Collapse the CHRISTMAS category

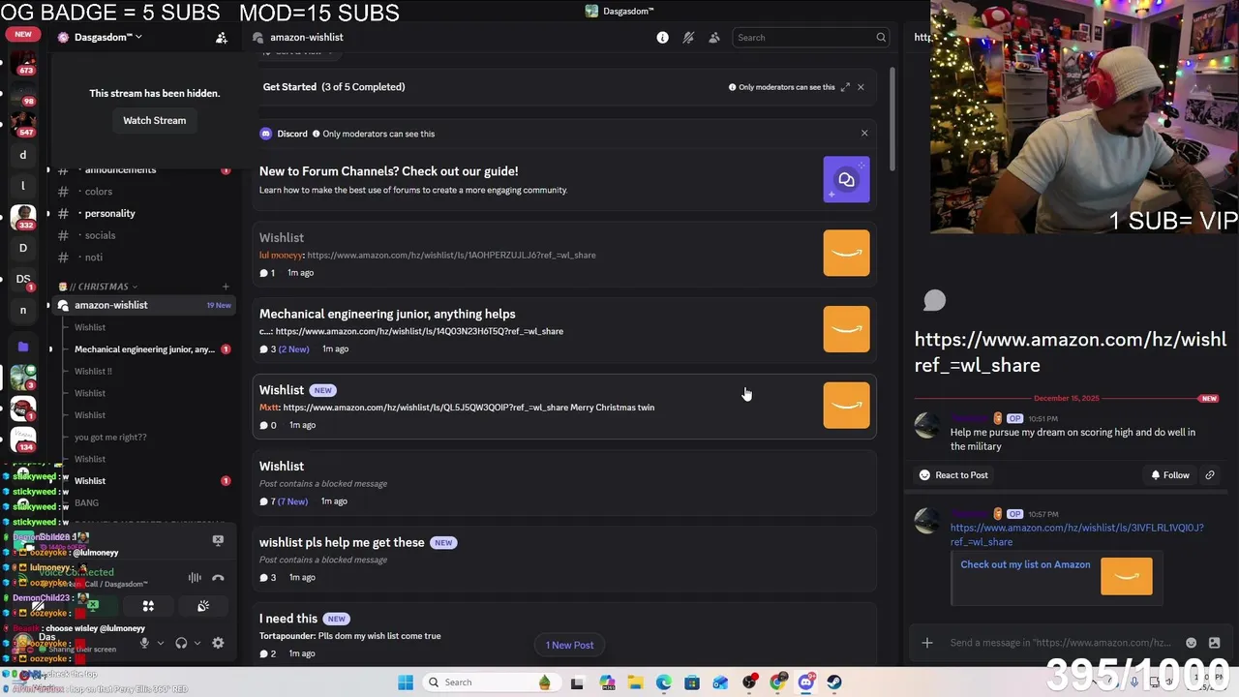(98, 287)
